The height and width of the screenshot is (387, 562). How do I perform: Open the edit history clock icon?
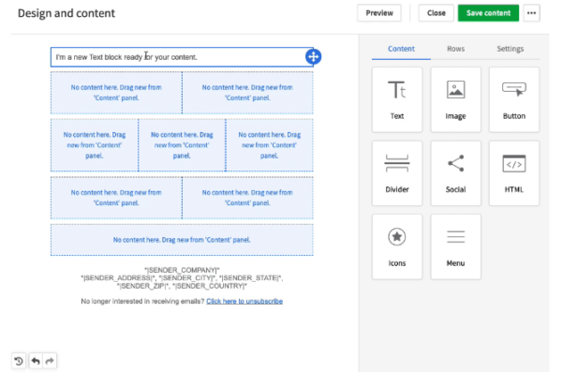point(19,361)
